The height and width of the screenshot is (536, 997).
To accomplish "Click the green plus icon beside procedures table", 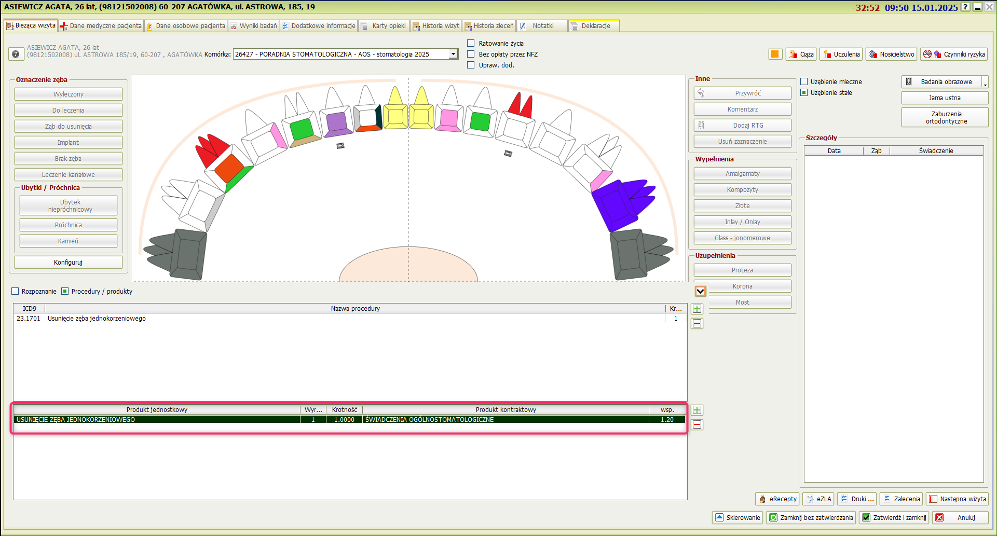I will point(697,309).
